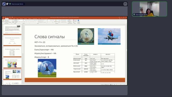This screenshot has height=97, width=172.
Task: Select first slide thumbnail with photo
Action: point(12,29)
